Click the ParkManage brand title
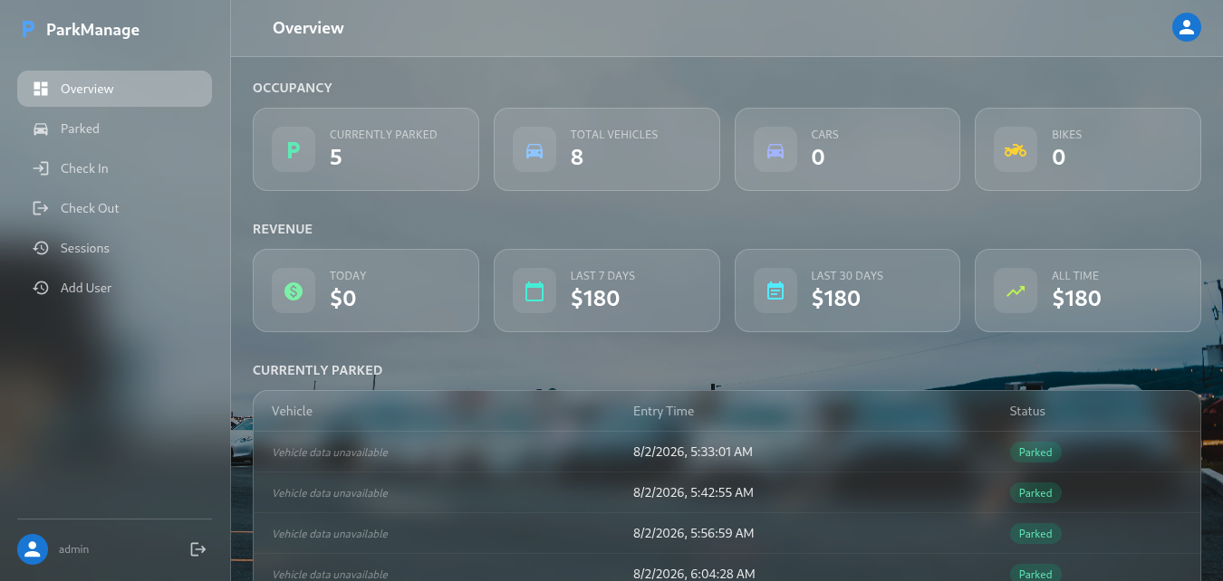Viewport: 1223px width, 581px height. click(x=92, y=30)
